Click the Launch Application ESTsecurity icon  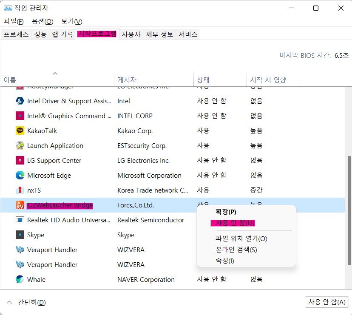pyautogui.click(x=20, y=145)
